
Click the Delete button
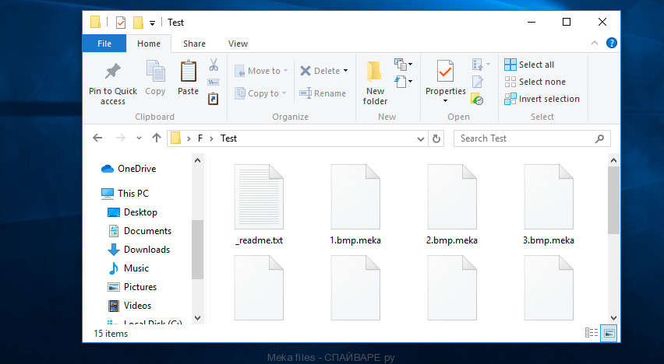tap(320, 71)
